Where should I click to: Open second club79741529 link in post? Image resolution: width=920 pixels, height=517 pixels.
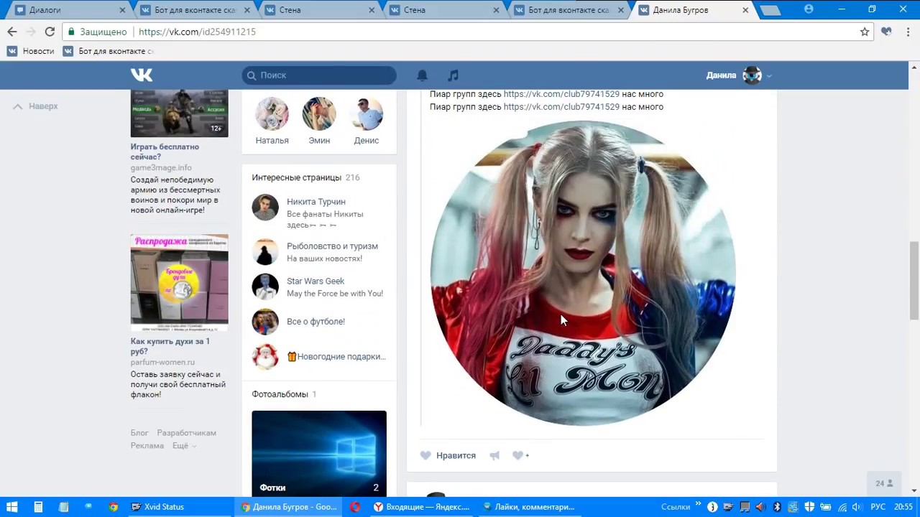[561, 107]
